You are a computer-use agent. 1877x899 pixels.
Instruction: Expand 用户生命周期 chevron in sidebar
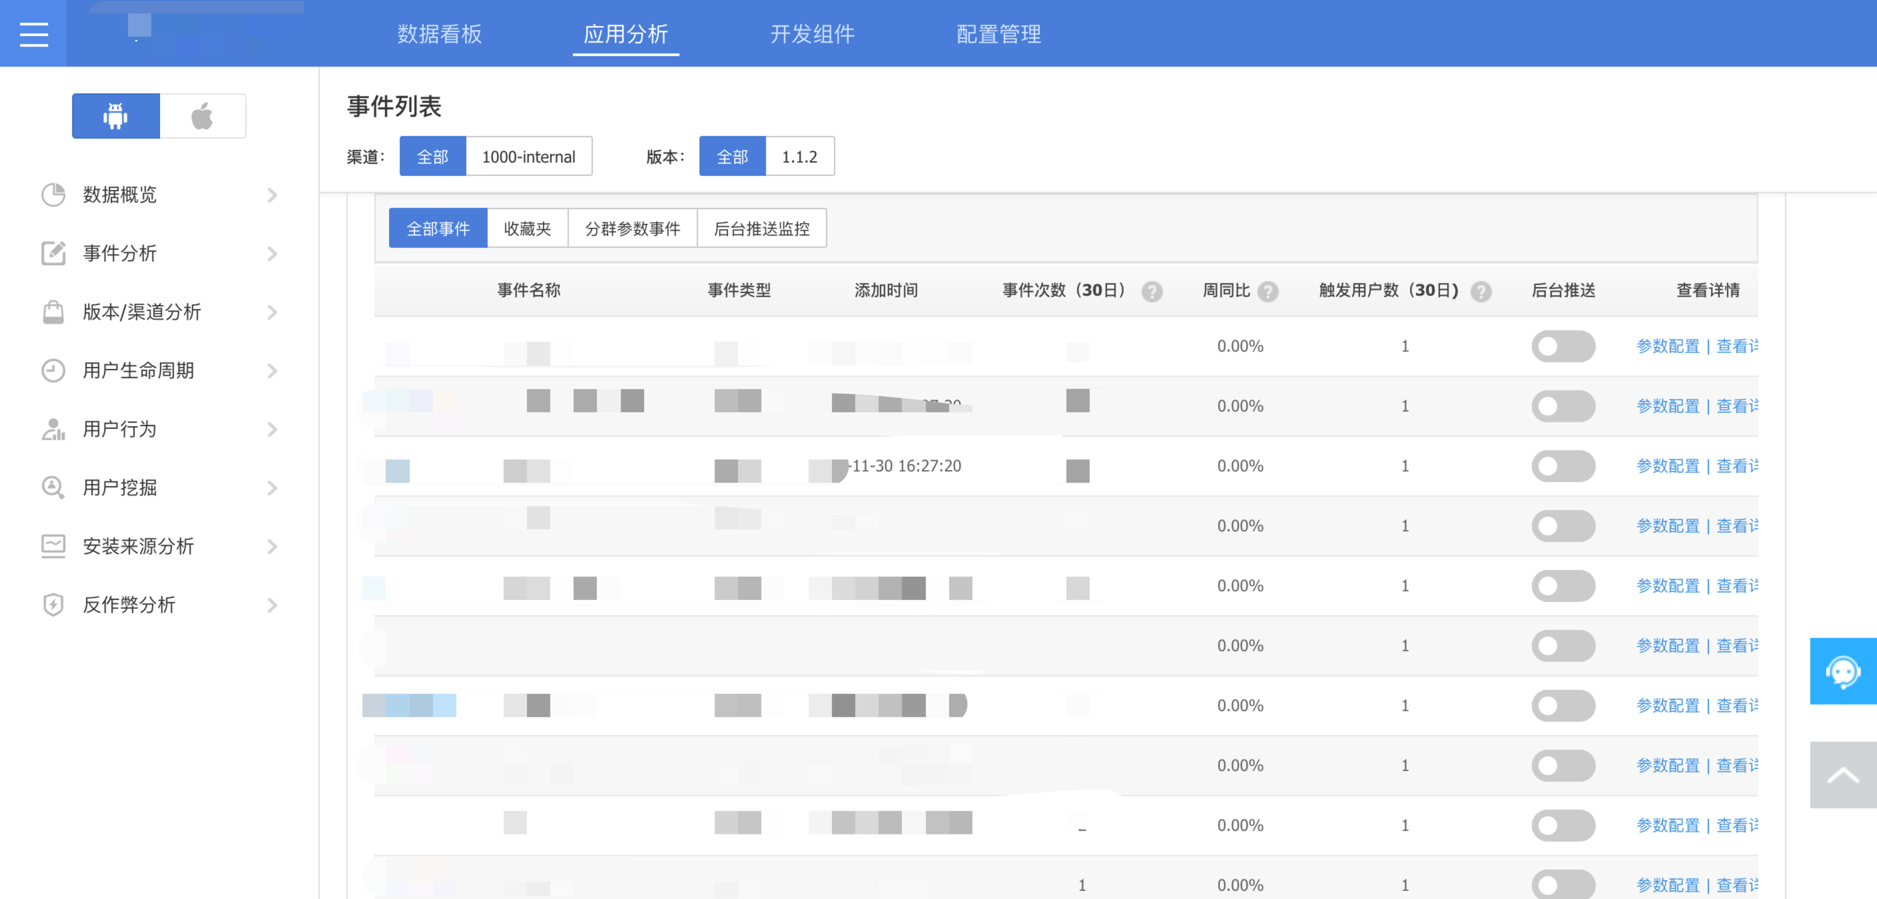tap(272, 371)
